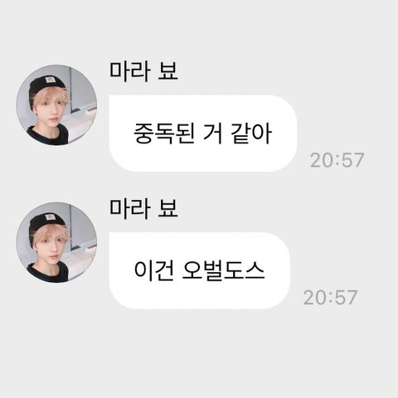Click the word 오벌도스 in the second message

coord(224,271)
